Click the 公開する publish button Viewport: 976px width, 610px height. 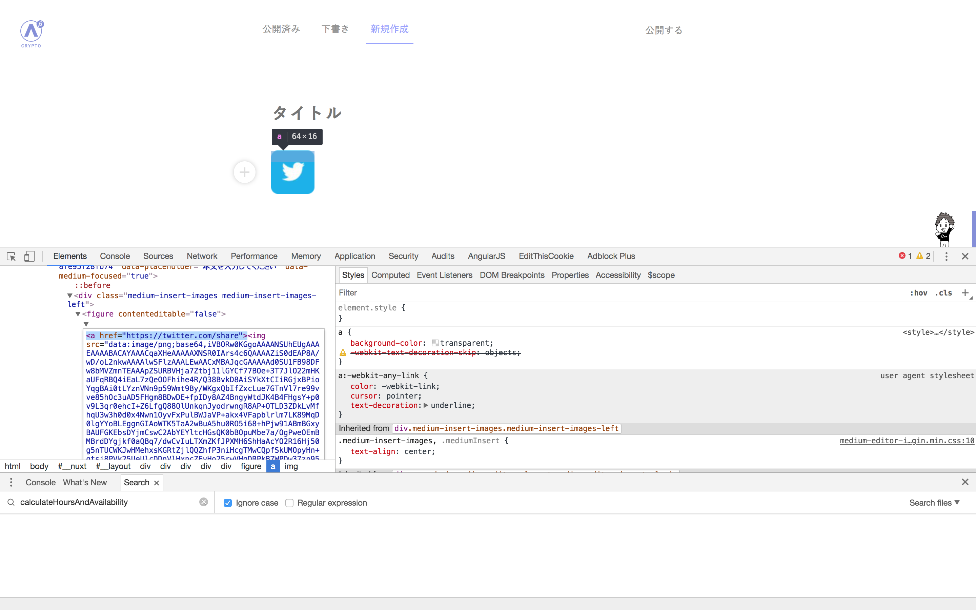click(x=664, y=30)
